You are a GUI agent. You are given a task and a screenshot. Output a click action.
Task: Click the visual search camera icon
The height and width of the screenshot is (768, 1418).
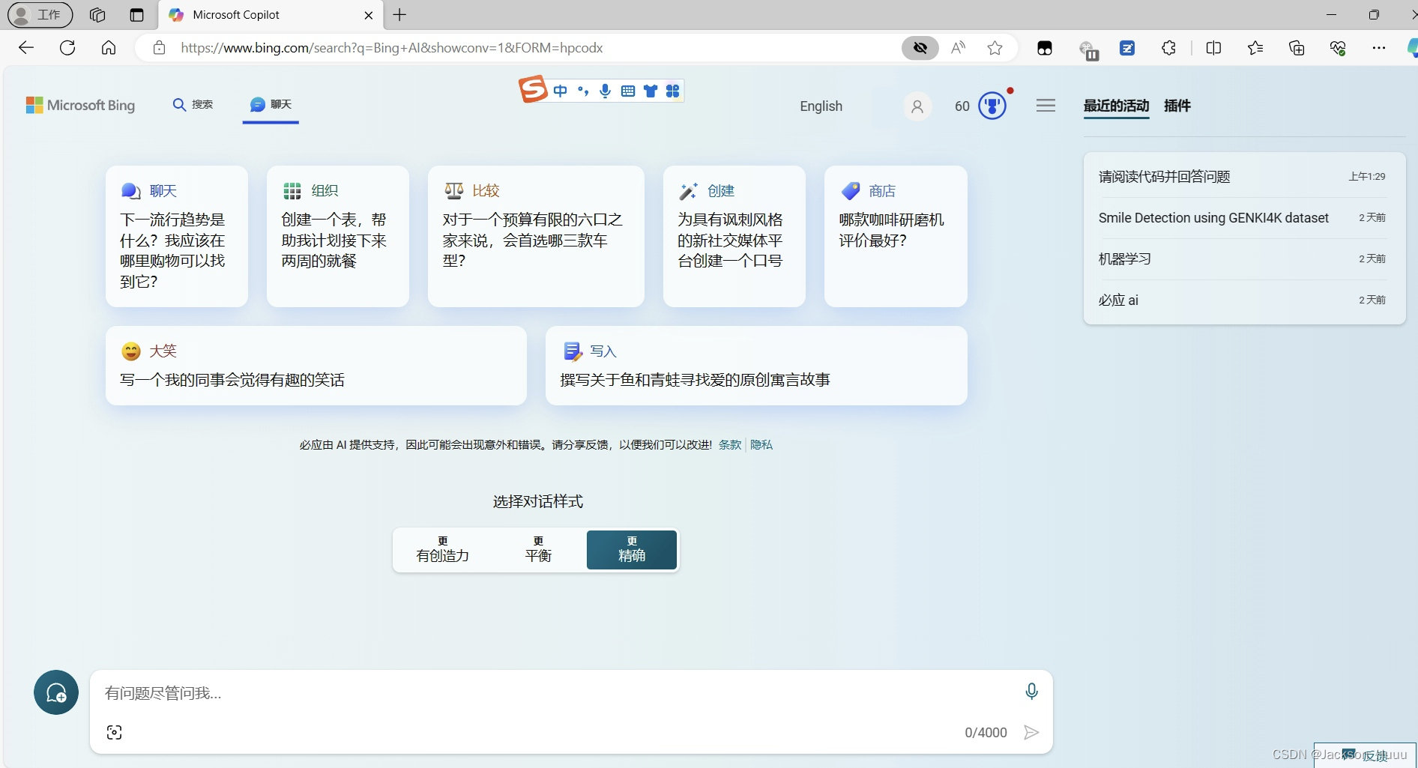pyautogui.click(x=115, y=732)
